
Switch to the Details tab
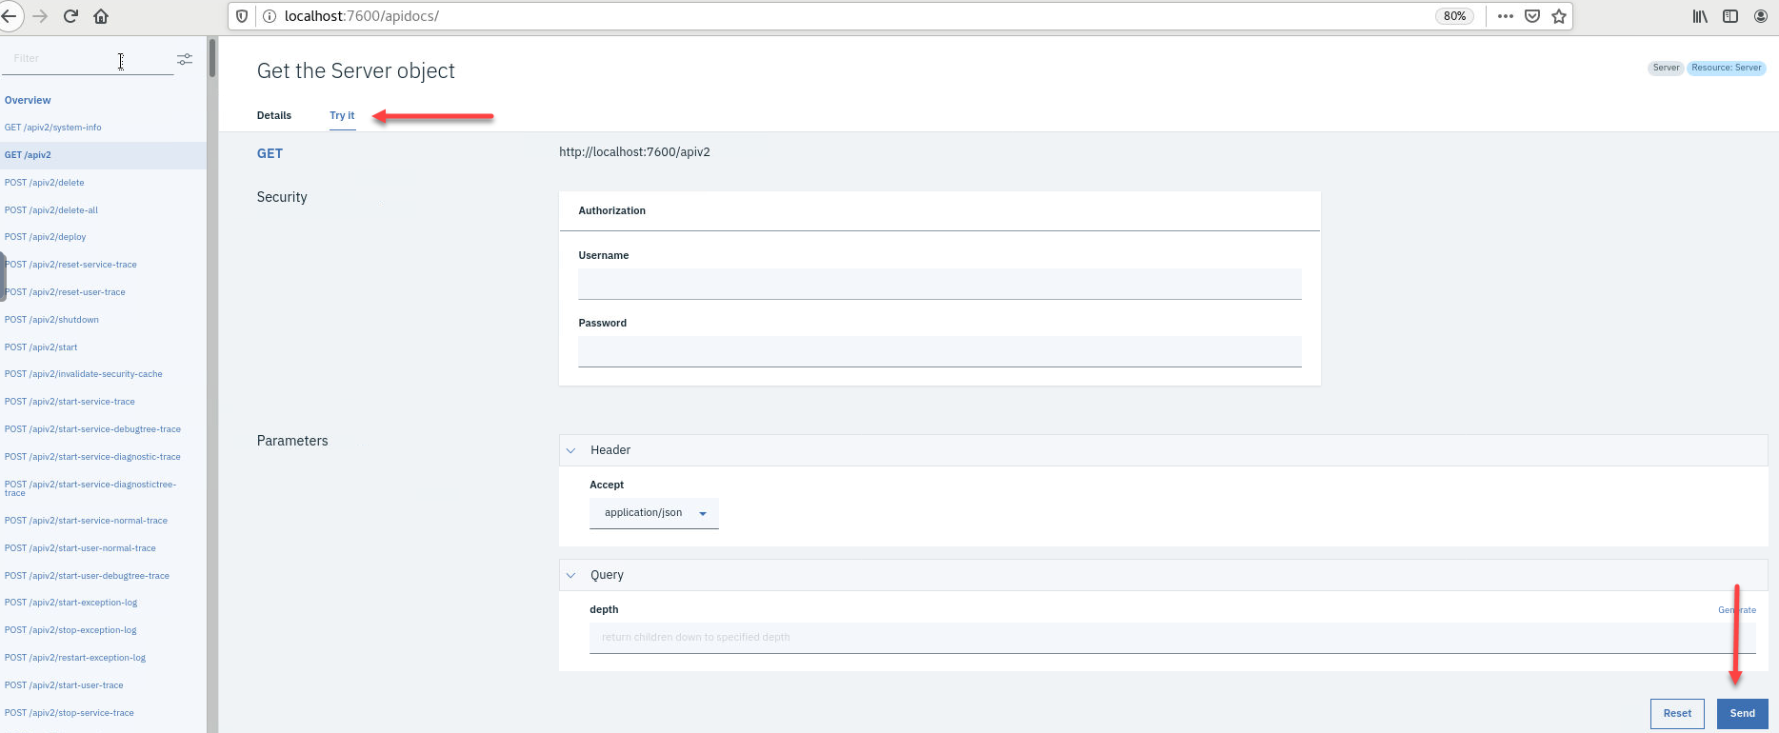click(x=274, y=115)
